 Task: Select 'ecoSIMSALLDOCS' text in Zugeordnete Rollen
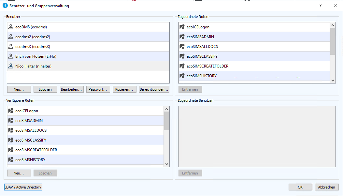202,46
